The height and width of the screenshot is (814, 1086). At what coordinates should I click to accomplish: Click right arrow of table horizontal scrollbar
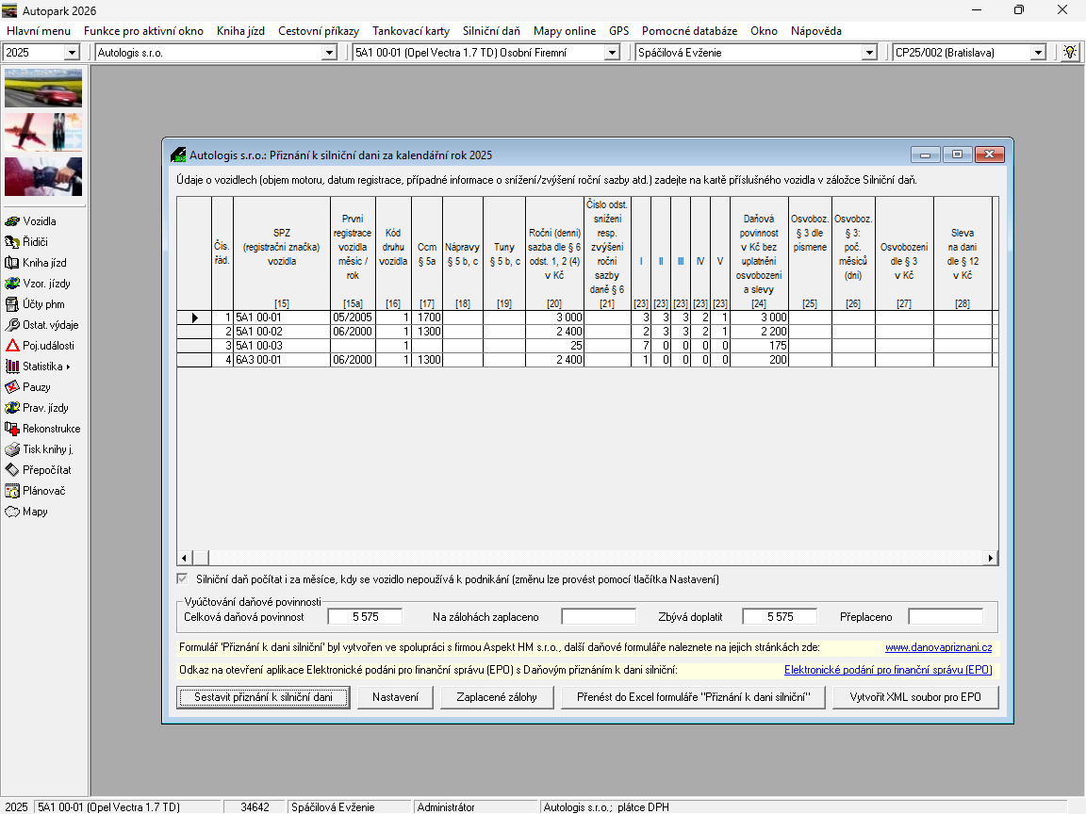(x=991, y=558)
